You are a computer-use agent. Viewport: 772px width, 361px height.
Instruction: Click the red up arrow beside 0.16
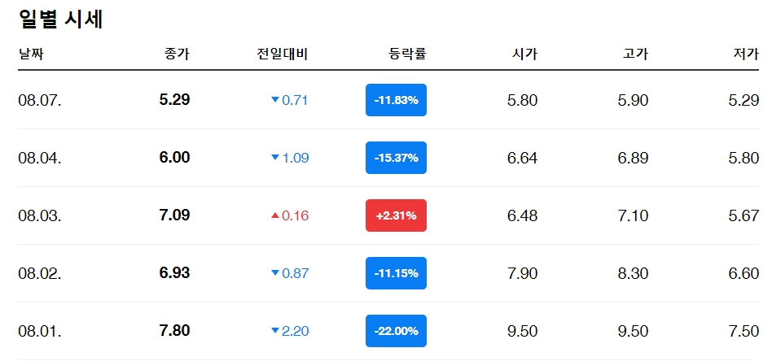[275, 215]
